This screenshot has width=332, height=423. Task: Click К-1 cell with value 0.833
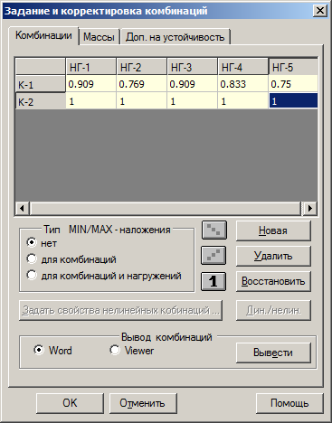point(242,84)
